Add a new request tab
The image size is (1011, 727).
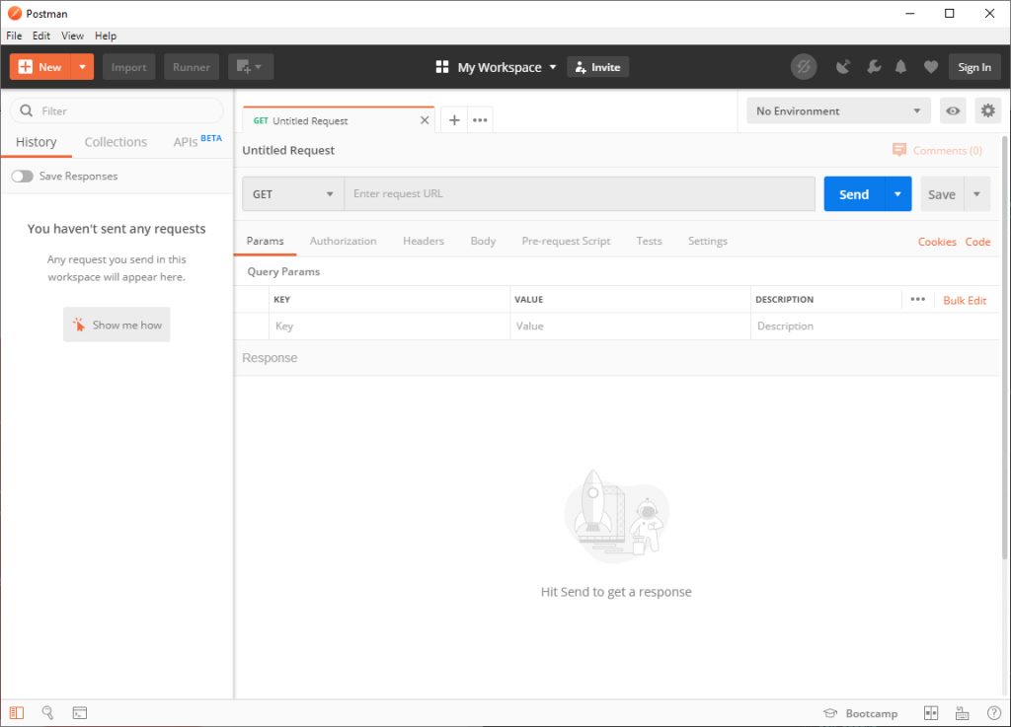pos(454,120)
